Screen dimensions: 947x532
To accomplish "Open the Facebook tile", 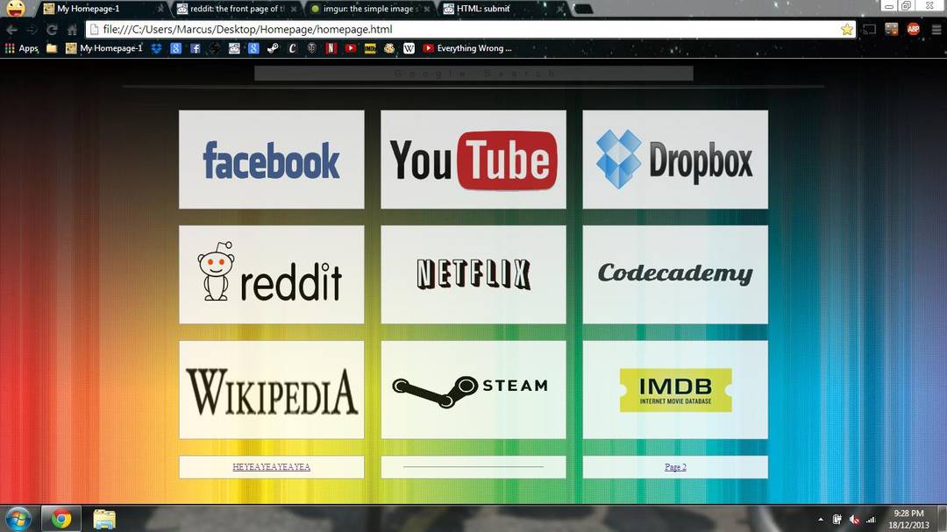I will coord(272,160).
